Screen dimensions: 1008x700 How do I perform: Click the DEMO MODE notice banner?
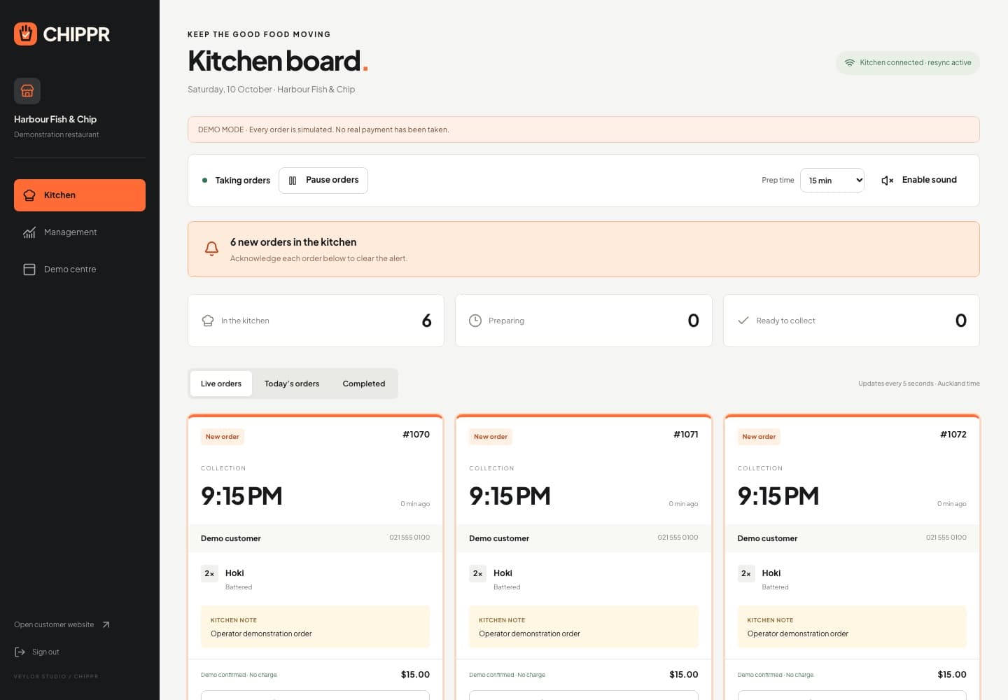click(584, 129)
